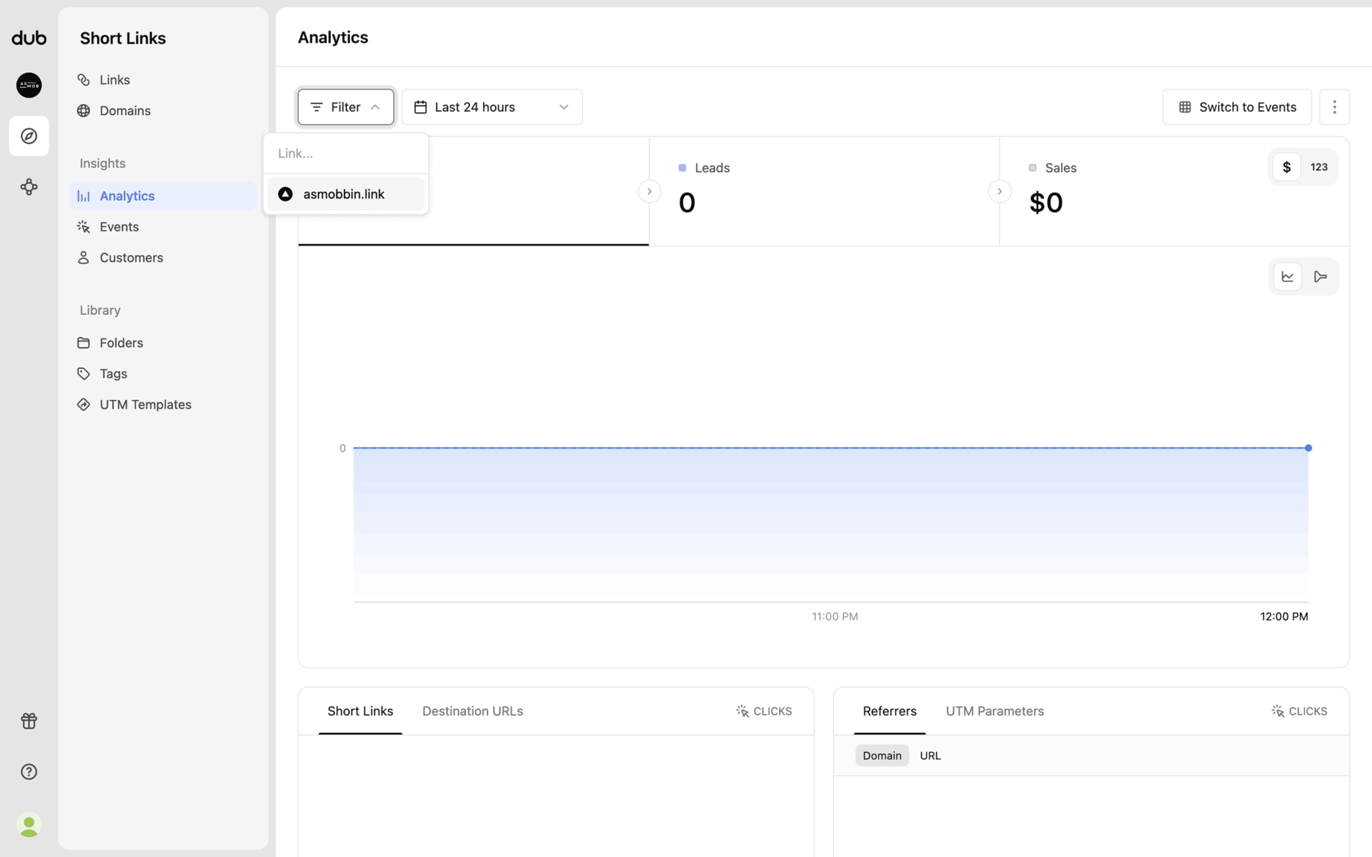
Task: Collapse the Filter dropdown
Action: [x=346, y=107]
